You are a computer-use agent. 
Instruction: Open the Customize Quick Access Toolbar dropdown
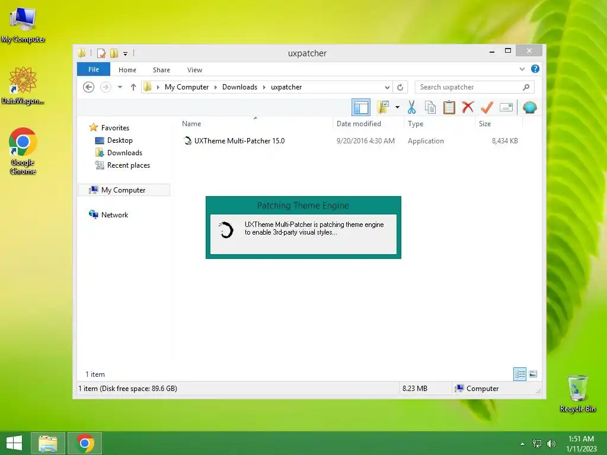tap(126, 54)
